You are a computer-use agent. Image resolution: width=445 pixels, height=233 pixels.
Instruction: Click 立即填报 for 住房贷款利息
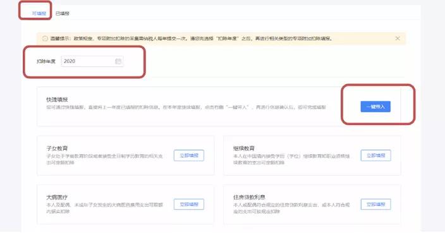(375, 204)
